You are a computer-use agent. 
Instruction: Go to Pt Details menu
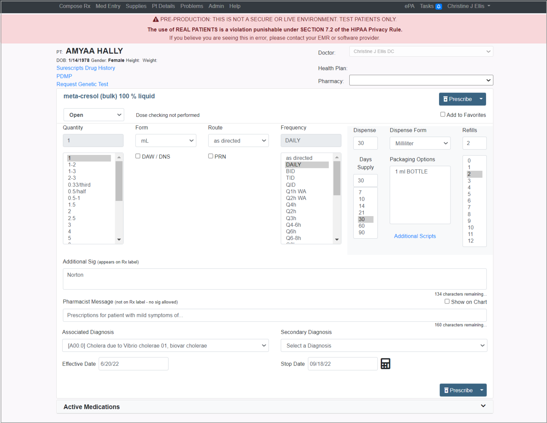163,6
